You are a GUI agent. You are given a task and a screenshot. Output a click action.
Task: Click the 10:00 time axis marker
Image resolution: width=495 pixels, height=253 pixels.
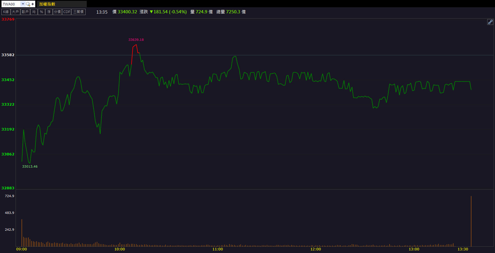pos(120,249)
